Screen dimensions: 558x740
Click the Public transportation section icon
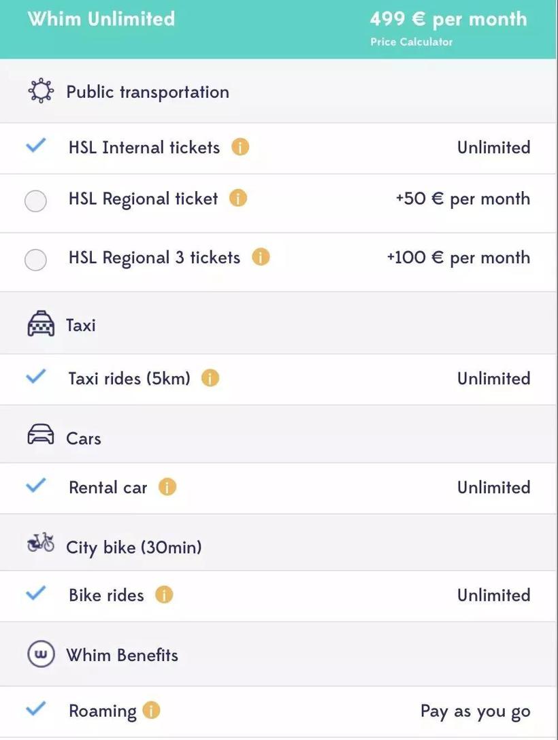pyautogui.click(x=41, y=90)
